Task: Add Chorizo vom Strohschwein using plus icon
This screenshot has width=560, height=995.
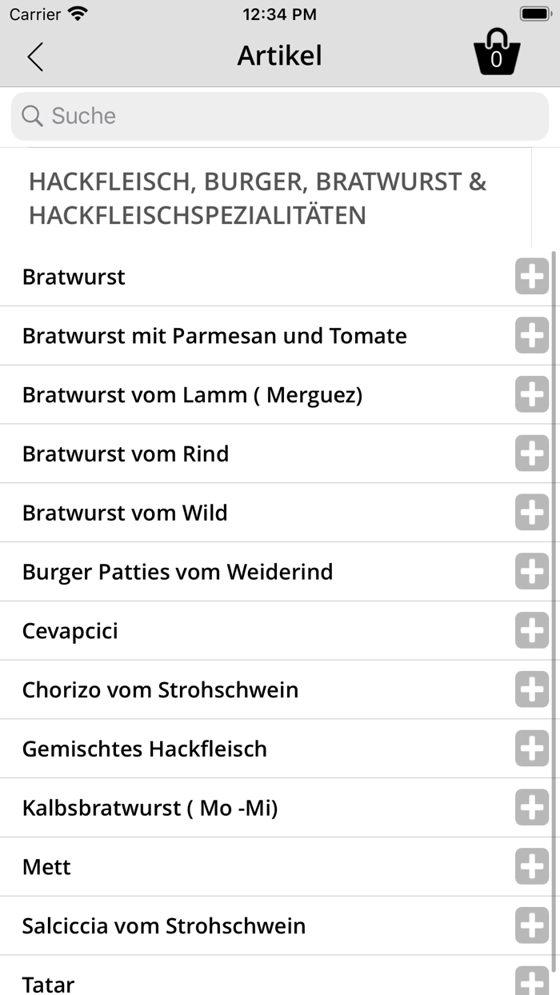Action: click(x=531, y=689)
